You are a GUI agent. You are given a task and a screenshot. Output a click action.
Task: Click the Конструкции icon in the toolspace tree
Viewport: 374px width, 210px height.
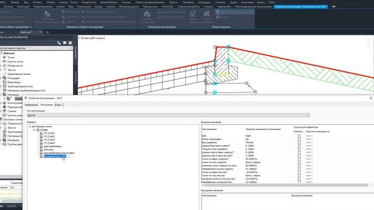[4, 103]
